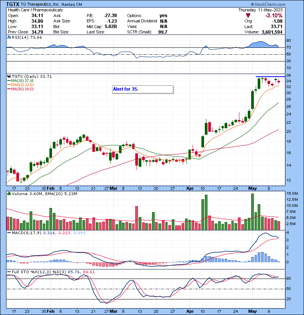Click the Prev Close value 34.79
Screen dimensions: 304x315
(x=37, y=32)
